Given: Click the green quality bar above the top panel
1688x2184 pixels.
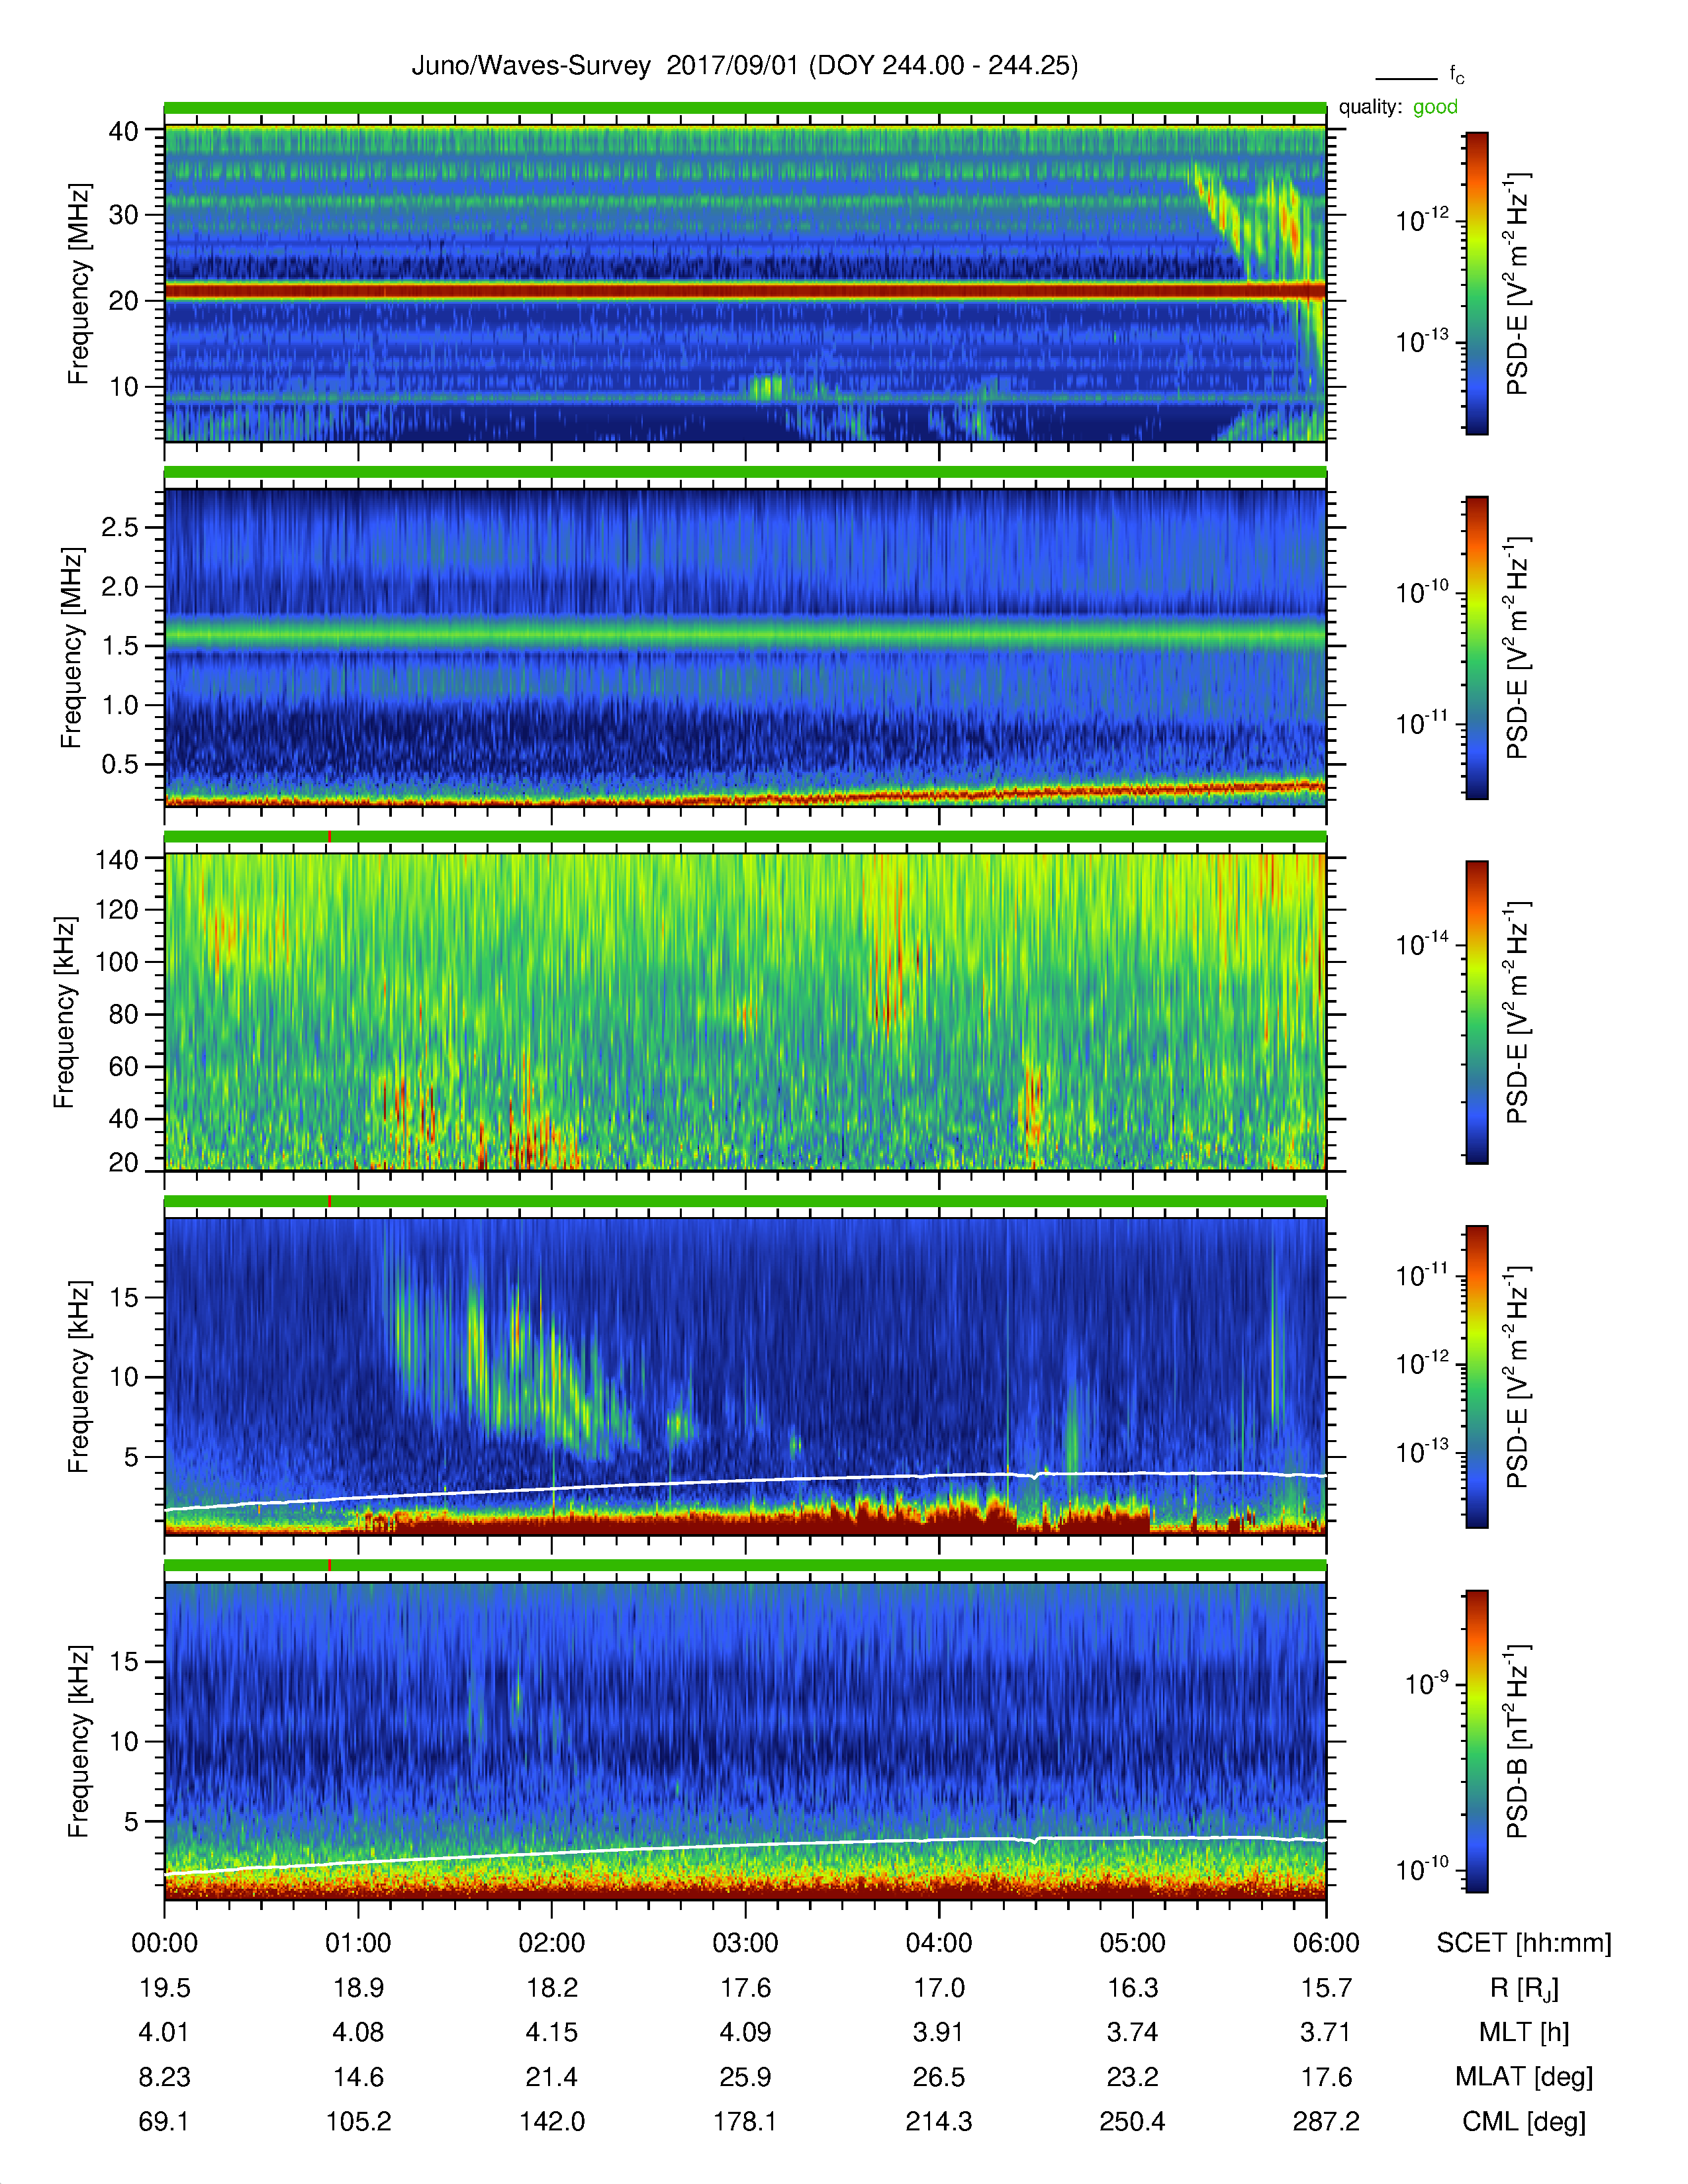Looking at the screenshot, I should [x=745, y=108].
